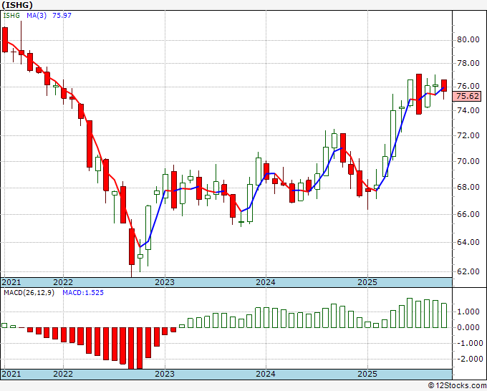Click 2021 on the price chart timeline
This screenshot has width=487, height=391.
coord(11,282)
